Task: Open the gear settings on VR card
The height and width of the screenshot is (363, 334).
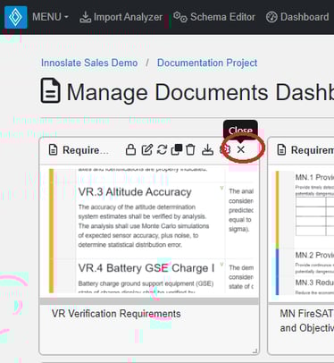Action: [225, 149]
